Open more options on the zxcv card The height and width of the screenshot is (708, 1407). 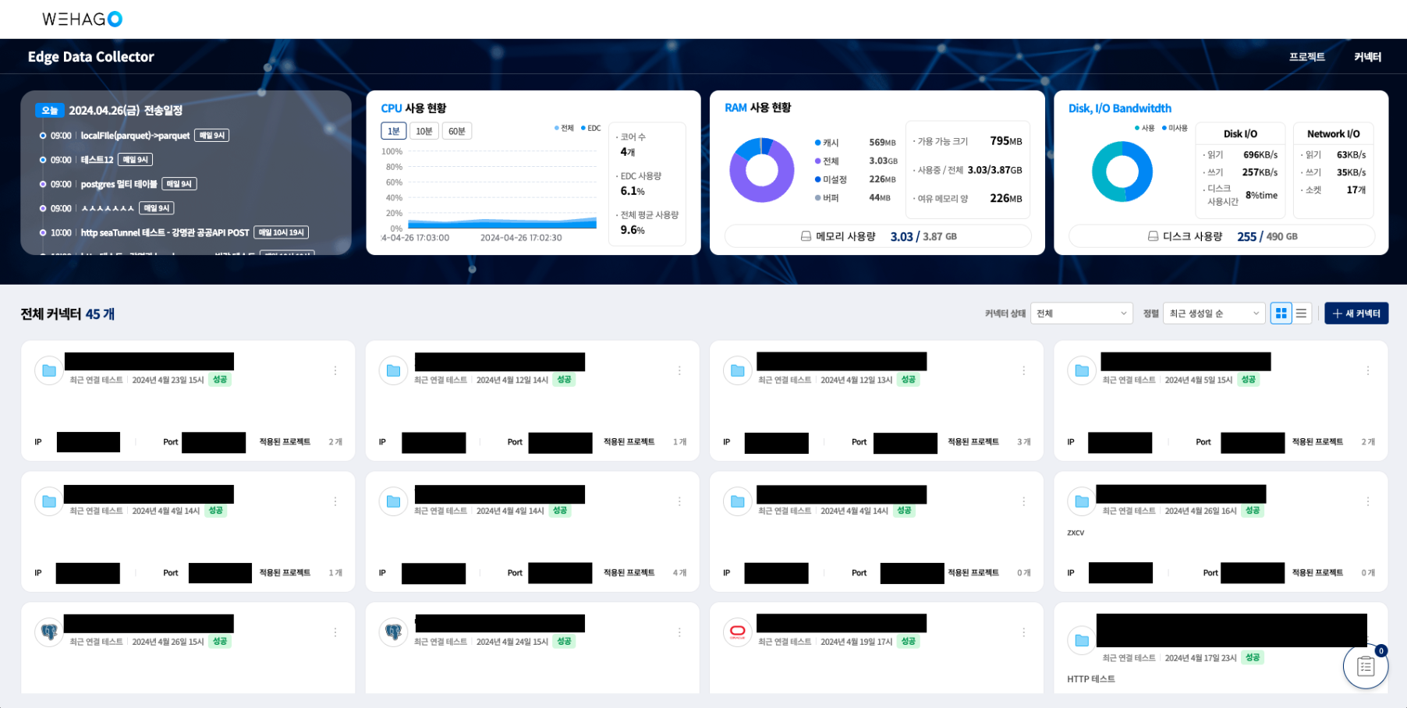pos(1368,501)
